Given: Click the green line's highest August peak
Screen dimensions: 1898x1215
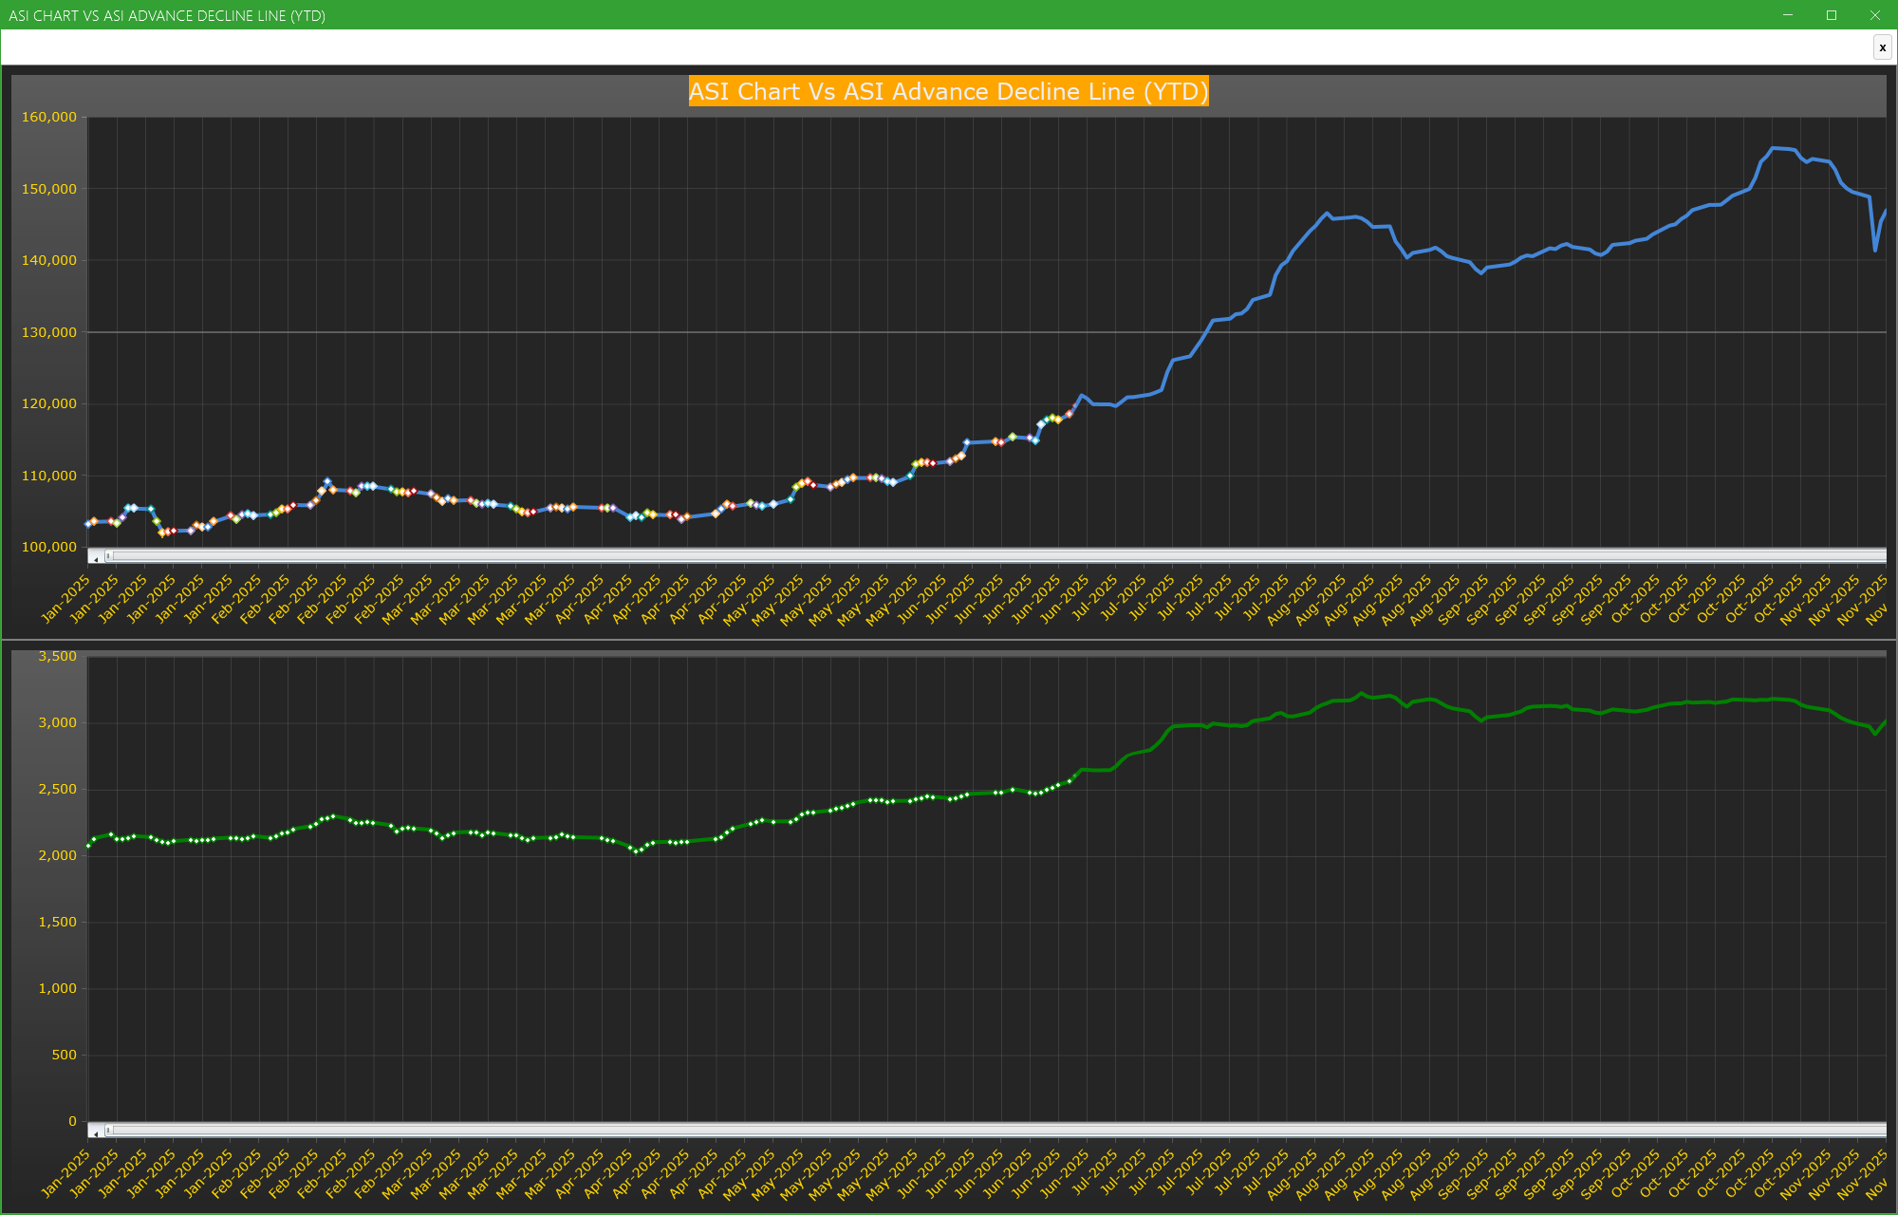Looking at the screenshot, I should tap(1361, 694).
